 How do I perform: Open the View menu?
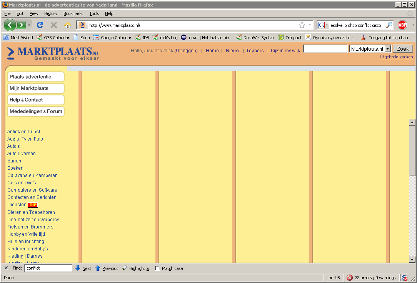click(x=34, y=13)
